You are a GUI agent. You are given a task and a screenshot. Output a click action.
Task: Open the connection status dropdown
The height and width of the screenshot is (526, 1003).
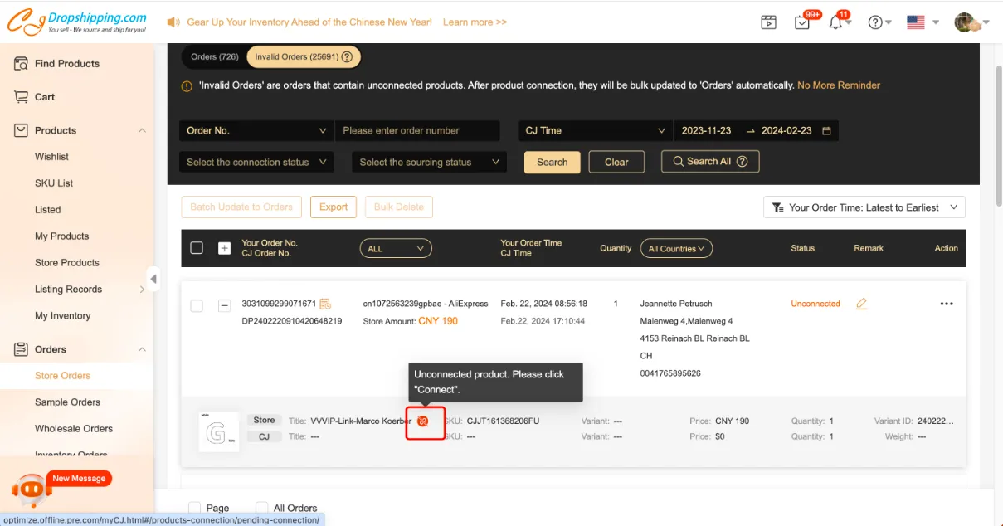[x=256, y=163]
